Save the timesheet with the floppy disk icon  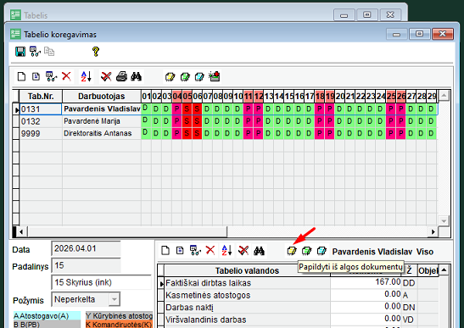pyautogui.click(x=20, y=52)
